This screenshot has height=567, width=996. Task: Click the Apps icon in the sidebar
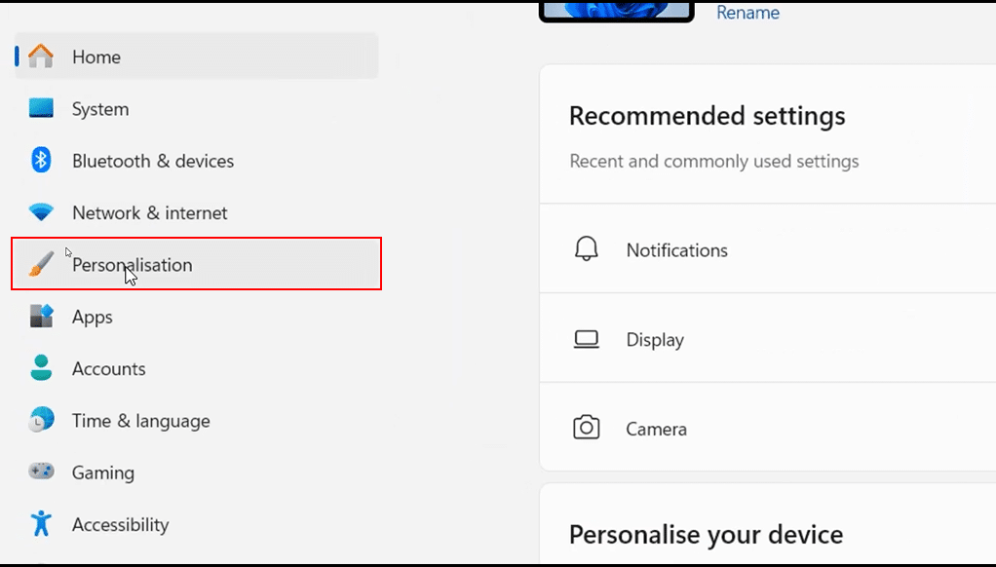[41, 316]
